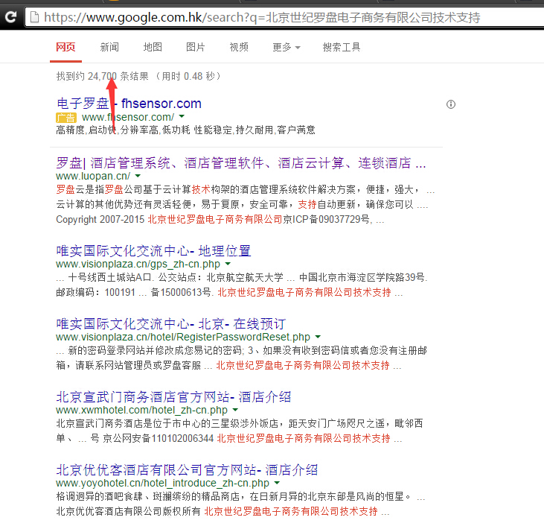Expand arrow next to www.luopan.cn/

pyautogui.click(x=138, y=176)
